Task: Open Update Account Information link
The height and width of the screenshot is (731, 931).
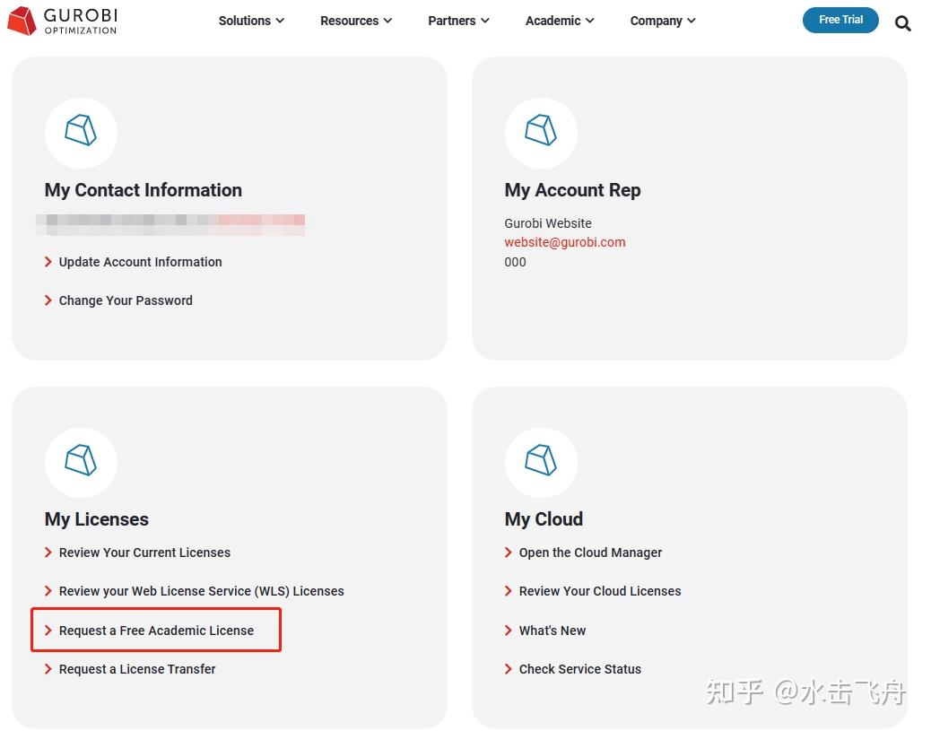Action: 140,262
